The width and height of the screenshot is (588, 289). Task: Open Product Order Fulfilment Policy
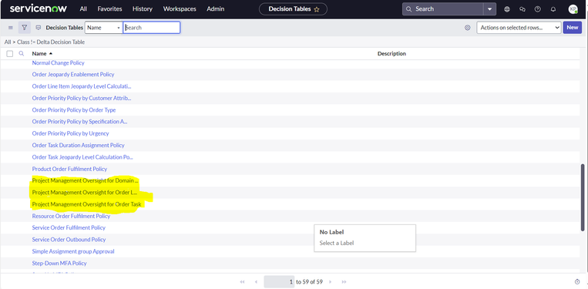[69, 169]
